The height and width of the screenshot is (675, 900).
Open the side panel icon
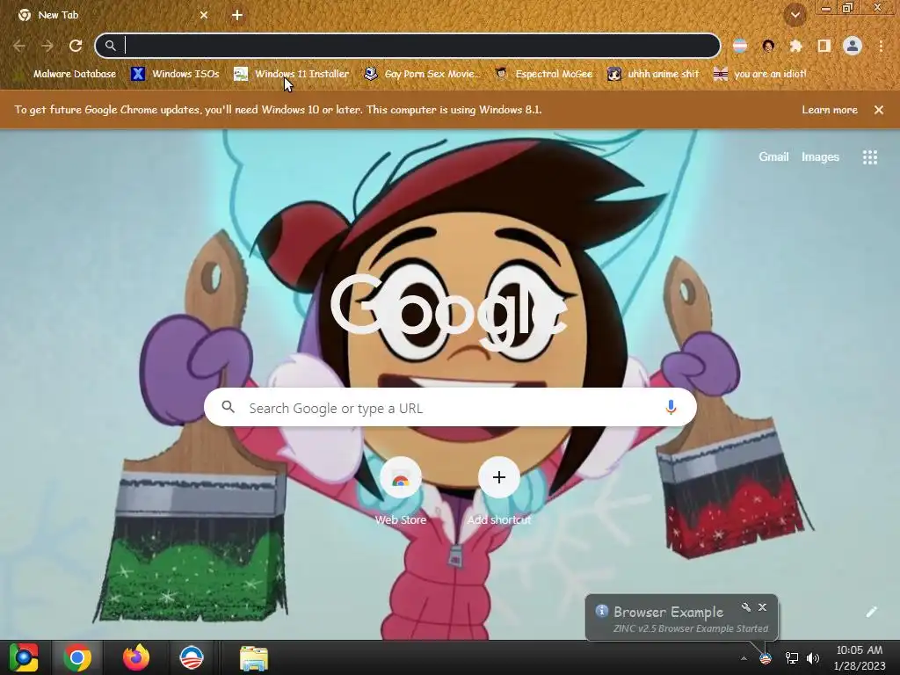point(824,46)
